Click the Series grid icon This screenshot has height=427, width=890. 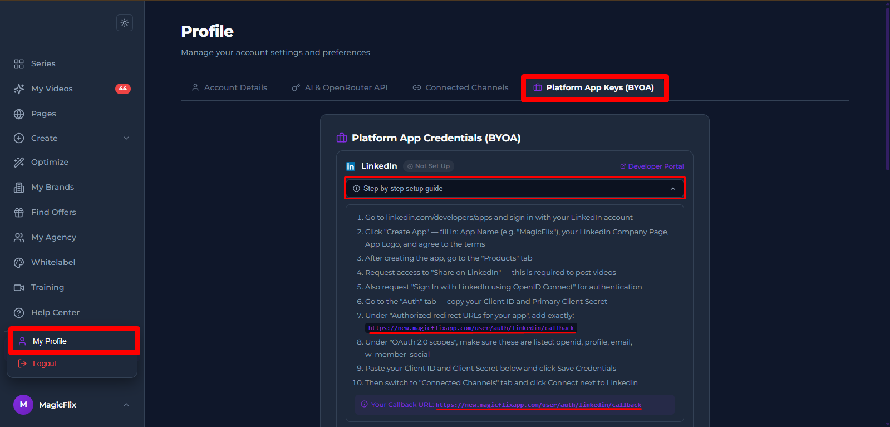tap(19, 64)
